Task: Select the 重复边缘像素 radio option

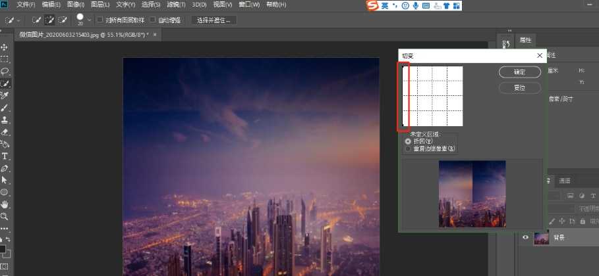Action: (408, 149)
